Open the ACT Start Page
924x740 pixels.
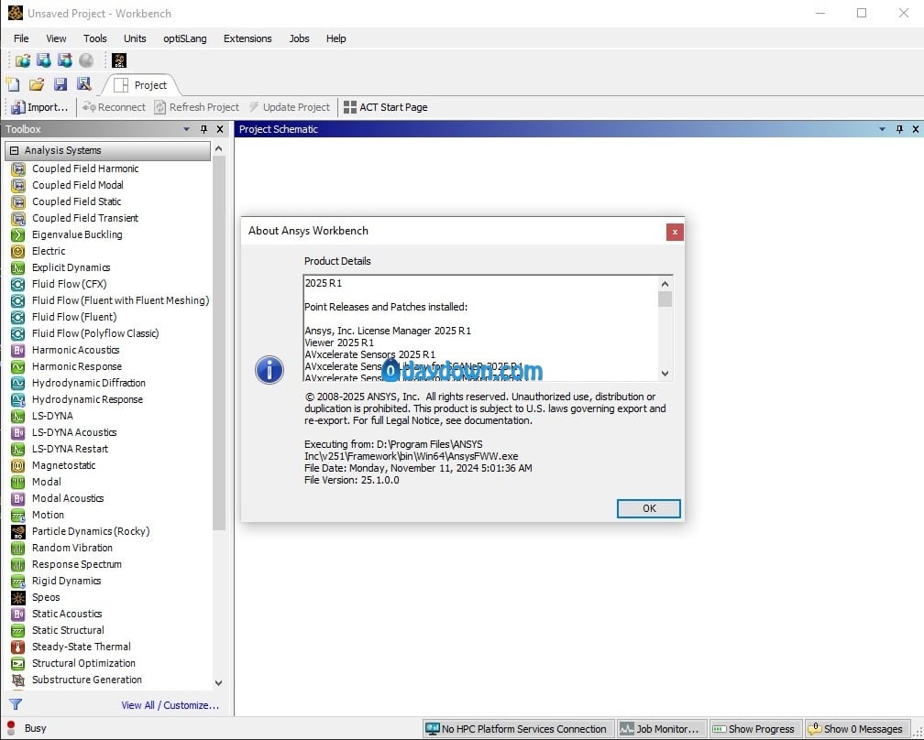386,107
